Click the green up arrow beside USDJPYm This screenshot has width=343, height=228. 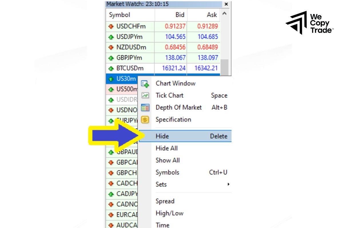coord(111,37)
